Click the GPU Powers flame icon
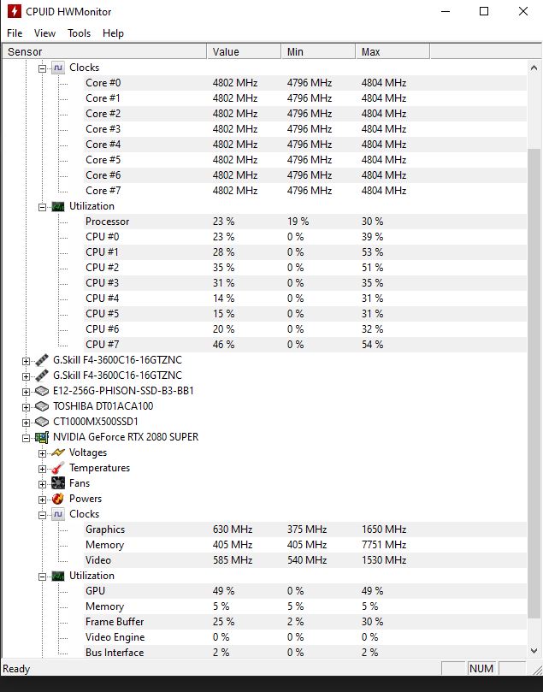The image size is (543, 692). tap(58, 499)
